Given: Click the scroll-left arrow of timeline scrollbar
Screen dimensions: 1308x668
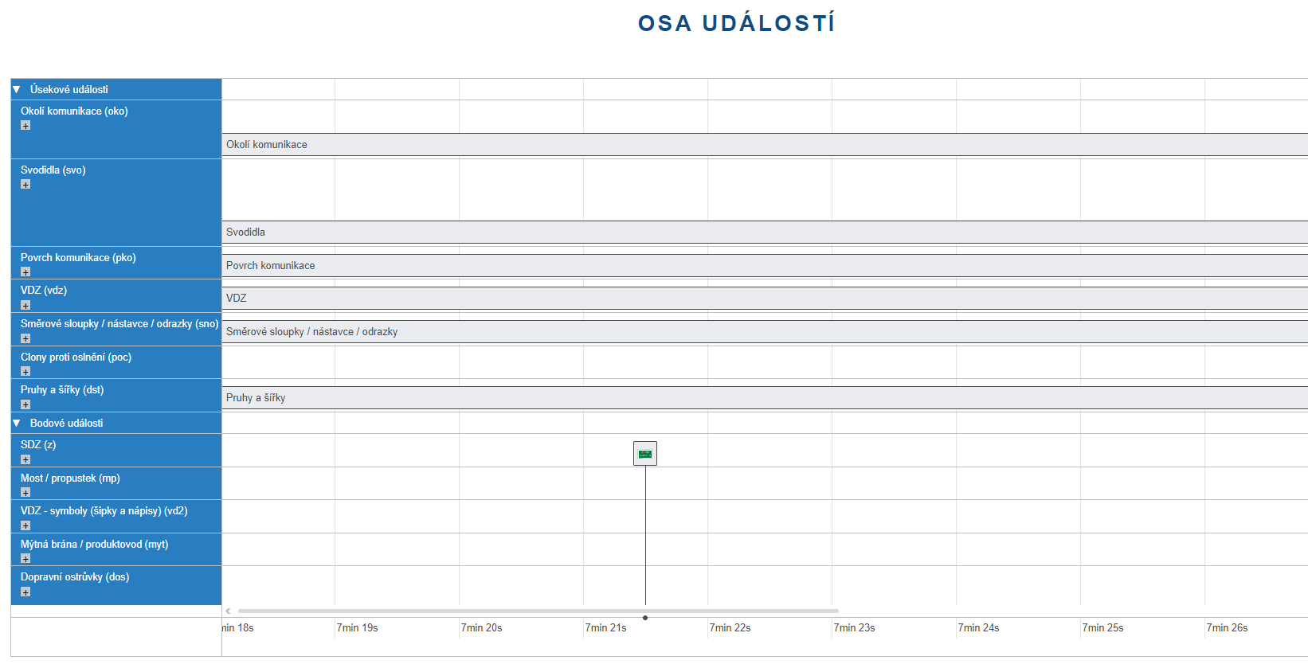Looking at the screenshot, I should 228,611.
